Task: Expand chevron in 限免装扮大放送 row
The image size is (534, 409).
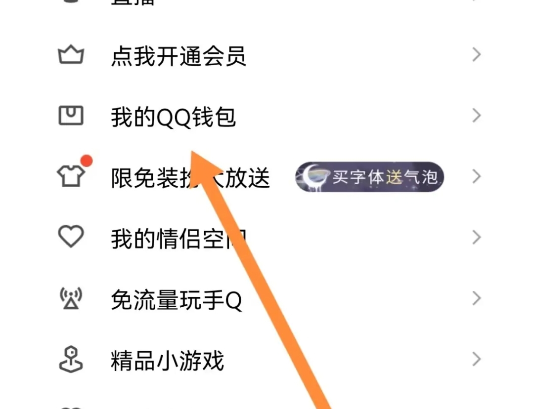Action: 477,177
